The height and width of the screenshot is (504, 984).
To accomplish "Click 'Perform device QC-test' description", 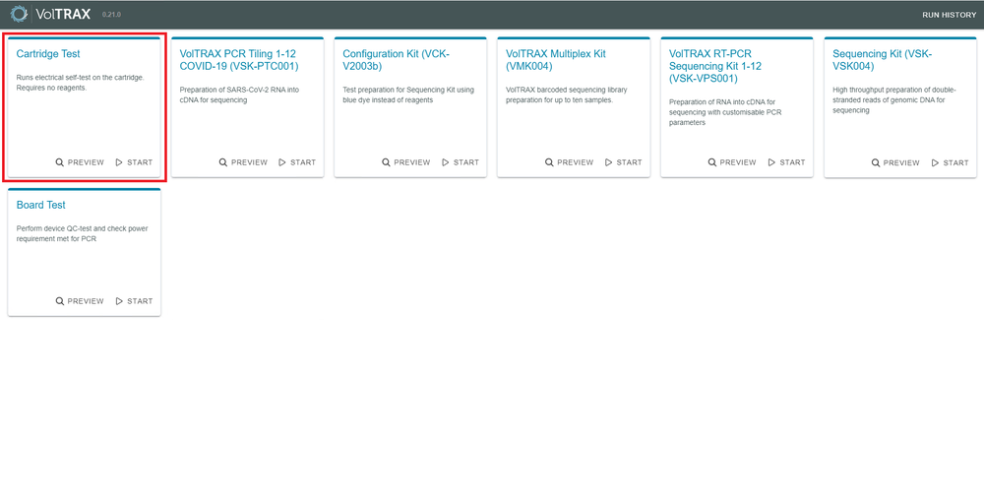I will (83, 233).
